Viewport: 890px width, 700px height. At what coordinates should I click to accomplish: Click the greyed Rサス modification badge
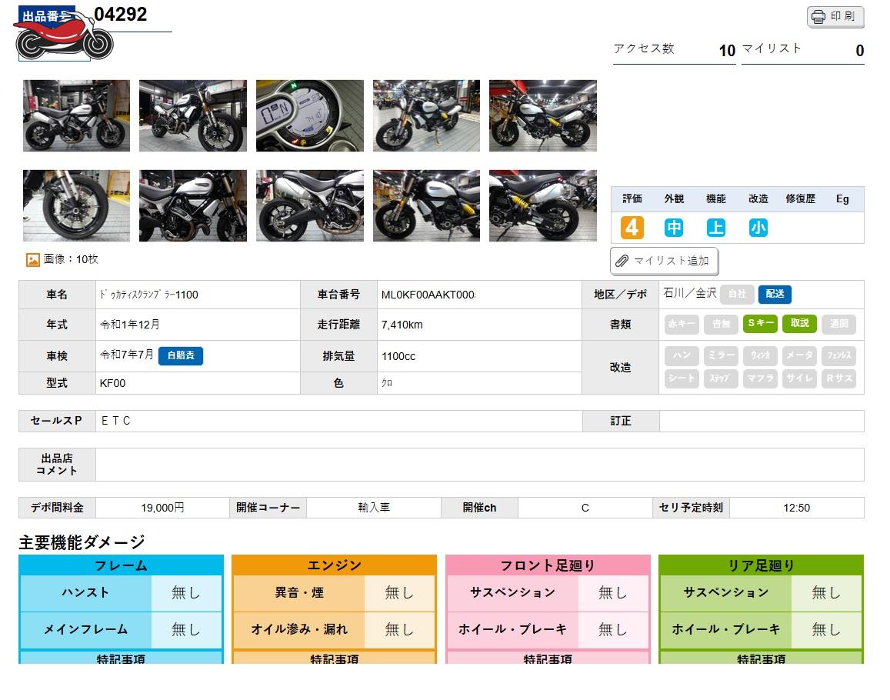pyautogui.click(x=839, y=378)
